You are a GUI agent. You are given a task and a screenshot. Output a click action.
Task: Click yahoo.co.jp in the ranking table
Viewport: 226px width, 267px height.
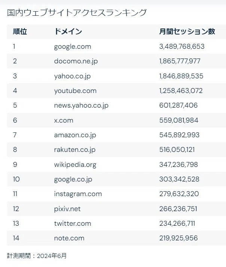tap(72, 76)
